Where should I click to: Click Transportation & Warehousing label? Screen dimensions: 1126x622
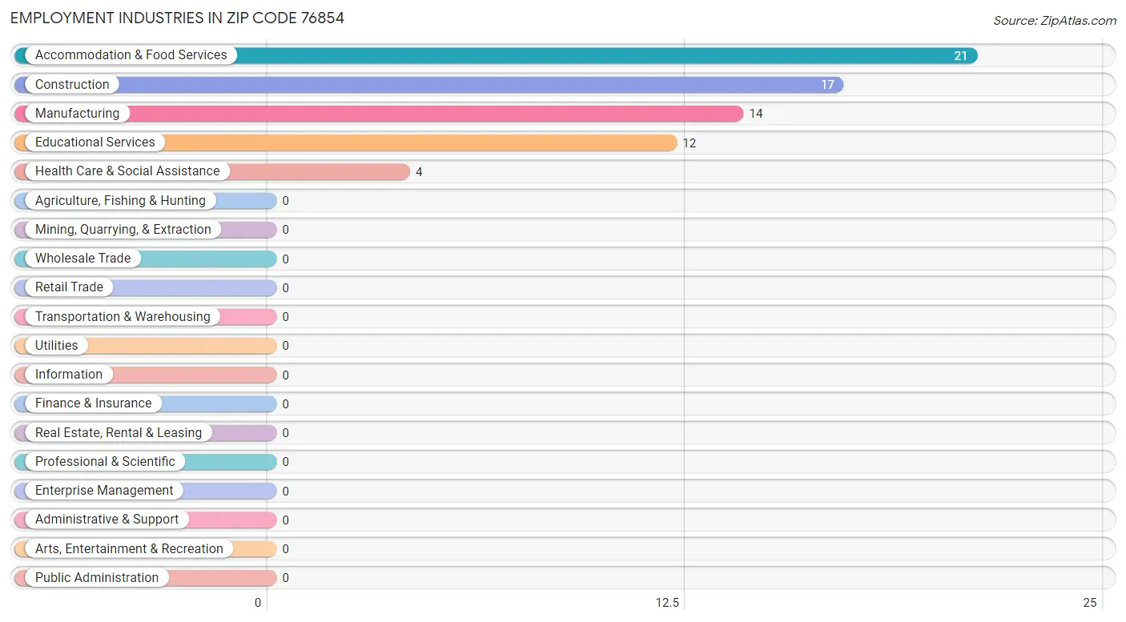123,316
